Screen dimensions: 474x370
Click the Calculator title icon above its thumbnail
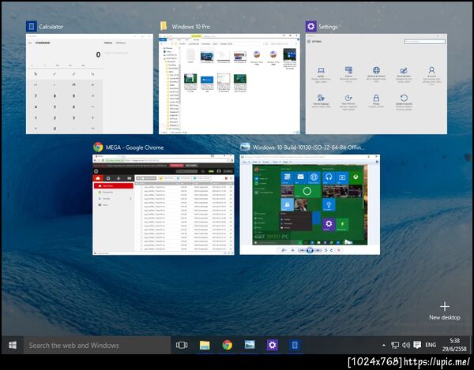click(x=32, y=27)
